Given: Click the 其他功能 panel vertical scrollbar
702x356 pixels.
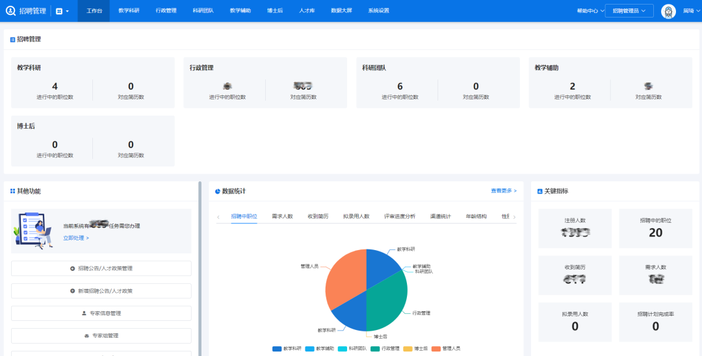Looking at the screenshot, I should (200, 268).
